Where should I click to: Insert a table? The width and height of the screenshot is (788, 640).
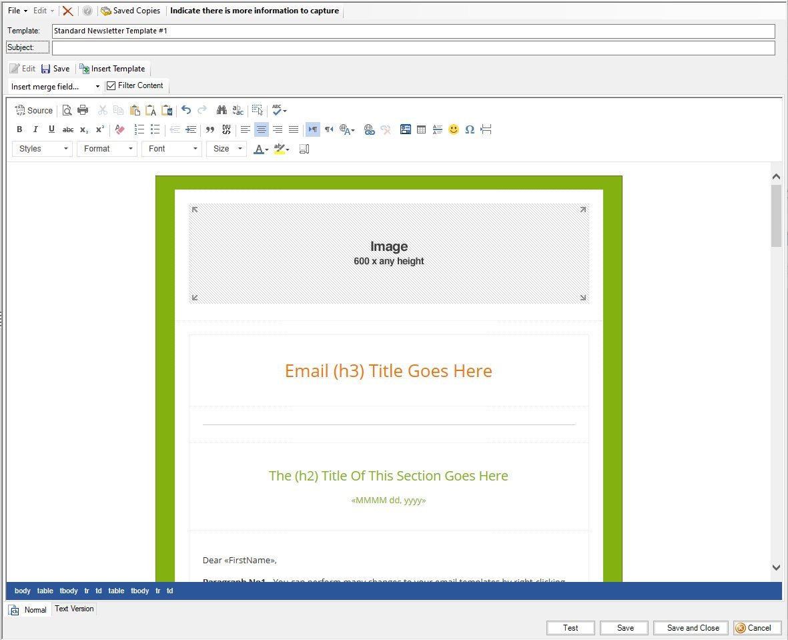[x=421, y=129]
